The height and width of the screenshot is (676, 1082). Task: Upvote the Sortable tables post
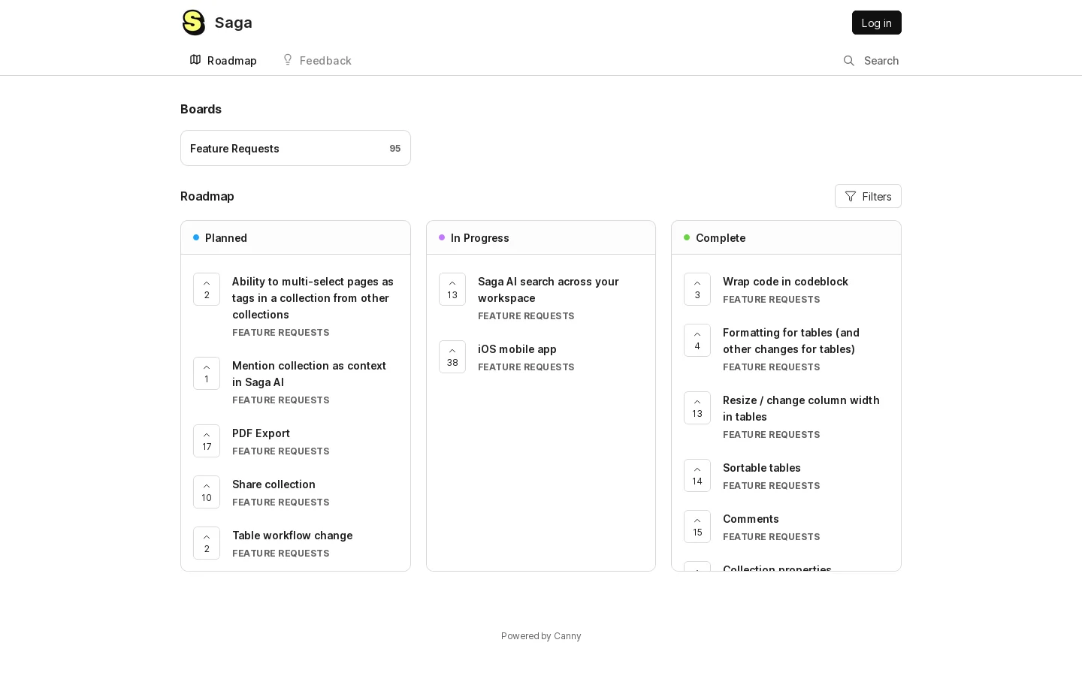coord(697,475)
